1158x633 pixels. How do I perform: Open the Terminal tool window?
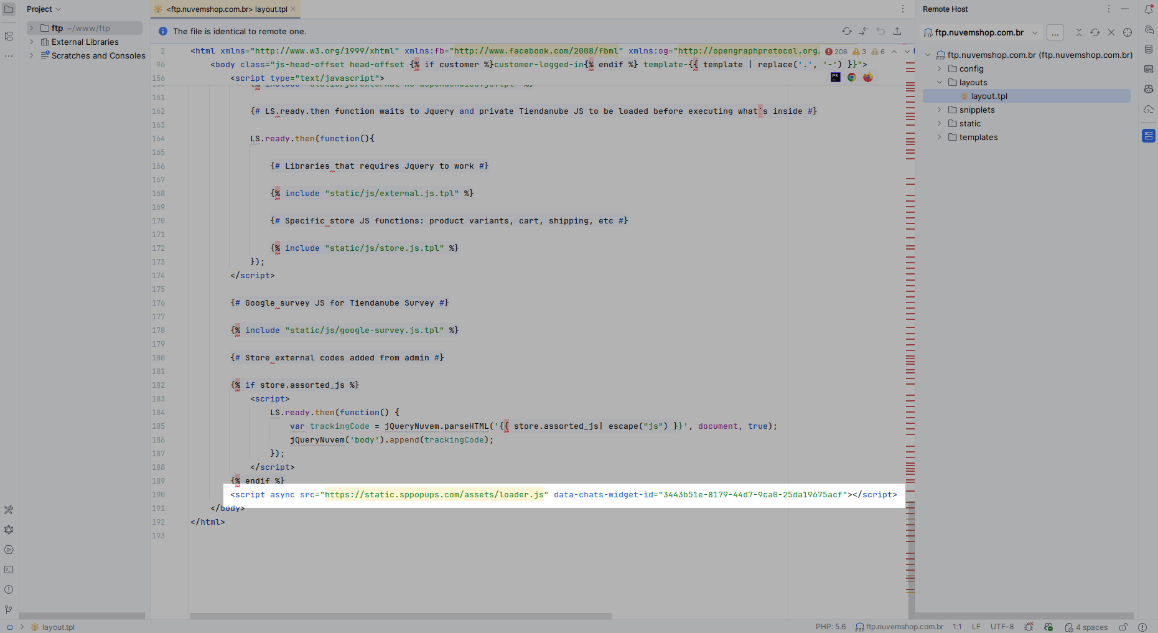pos(9,570)
